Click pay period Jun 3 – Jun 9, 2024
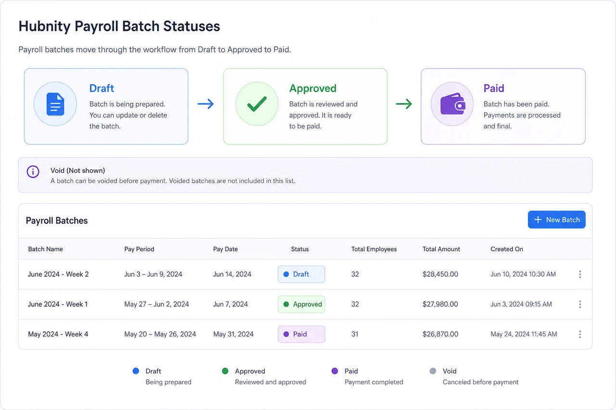 153,274
